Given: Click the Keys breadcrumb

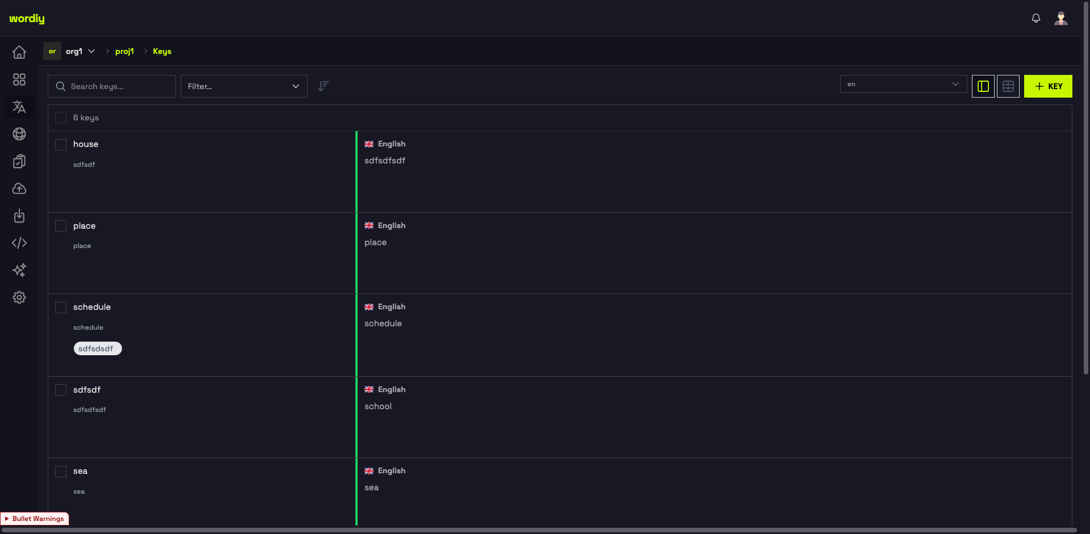Looking at the screenshot, I should point(162,51).
